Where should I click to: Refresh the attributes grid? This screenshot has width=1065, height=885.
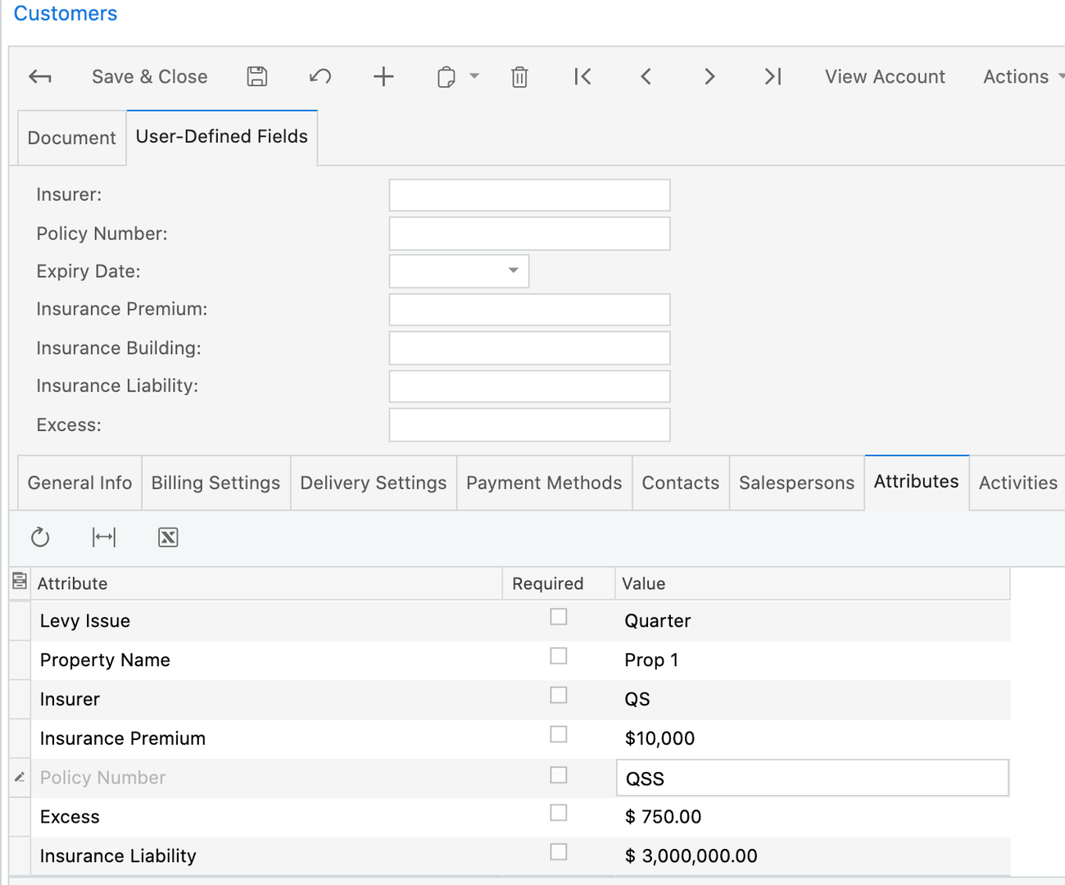point(40,538)
